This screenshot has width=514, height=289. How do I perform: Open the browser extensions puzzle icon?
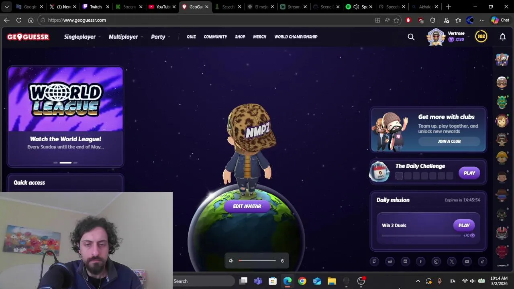click(x=432, y=20)
